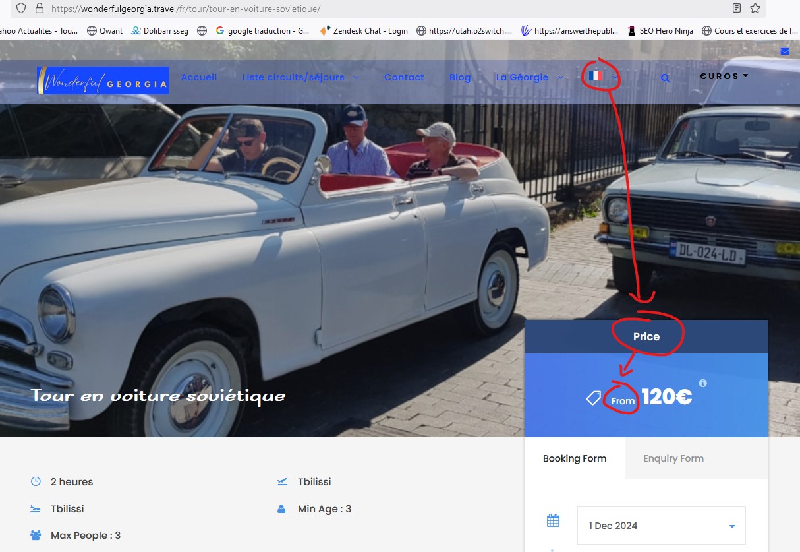Open the Dolibarr sseg bookmark
The width and height of the screenshot is (800, 552).
(159, 30)
